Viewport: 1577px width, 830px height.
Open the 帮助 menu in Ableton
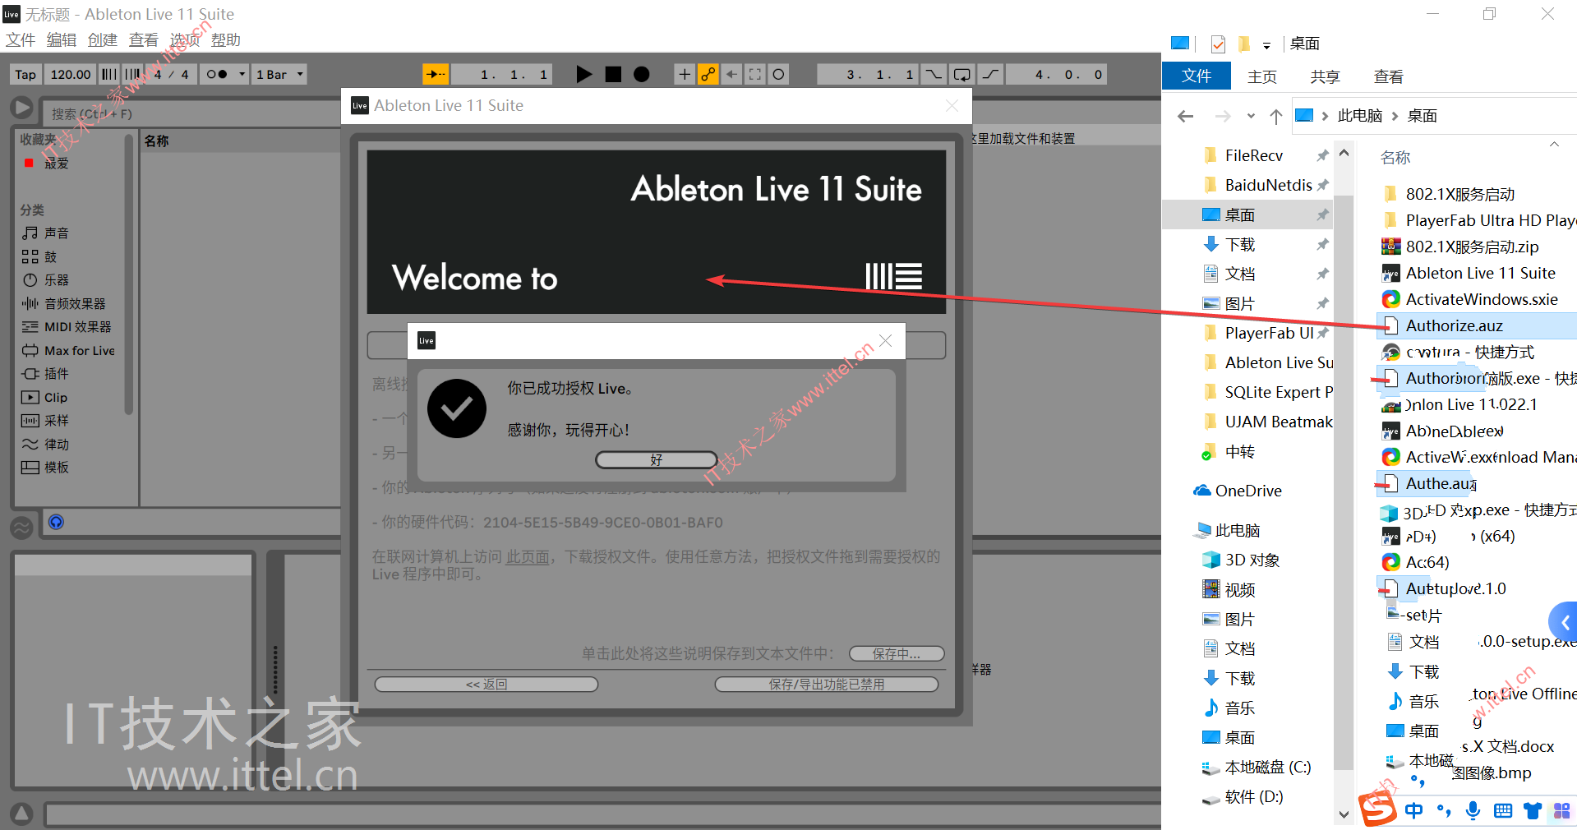coord(226,39)
